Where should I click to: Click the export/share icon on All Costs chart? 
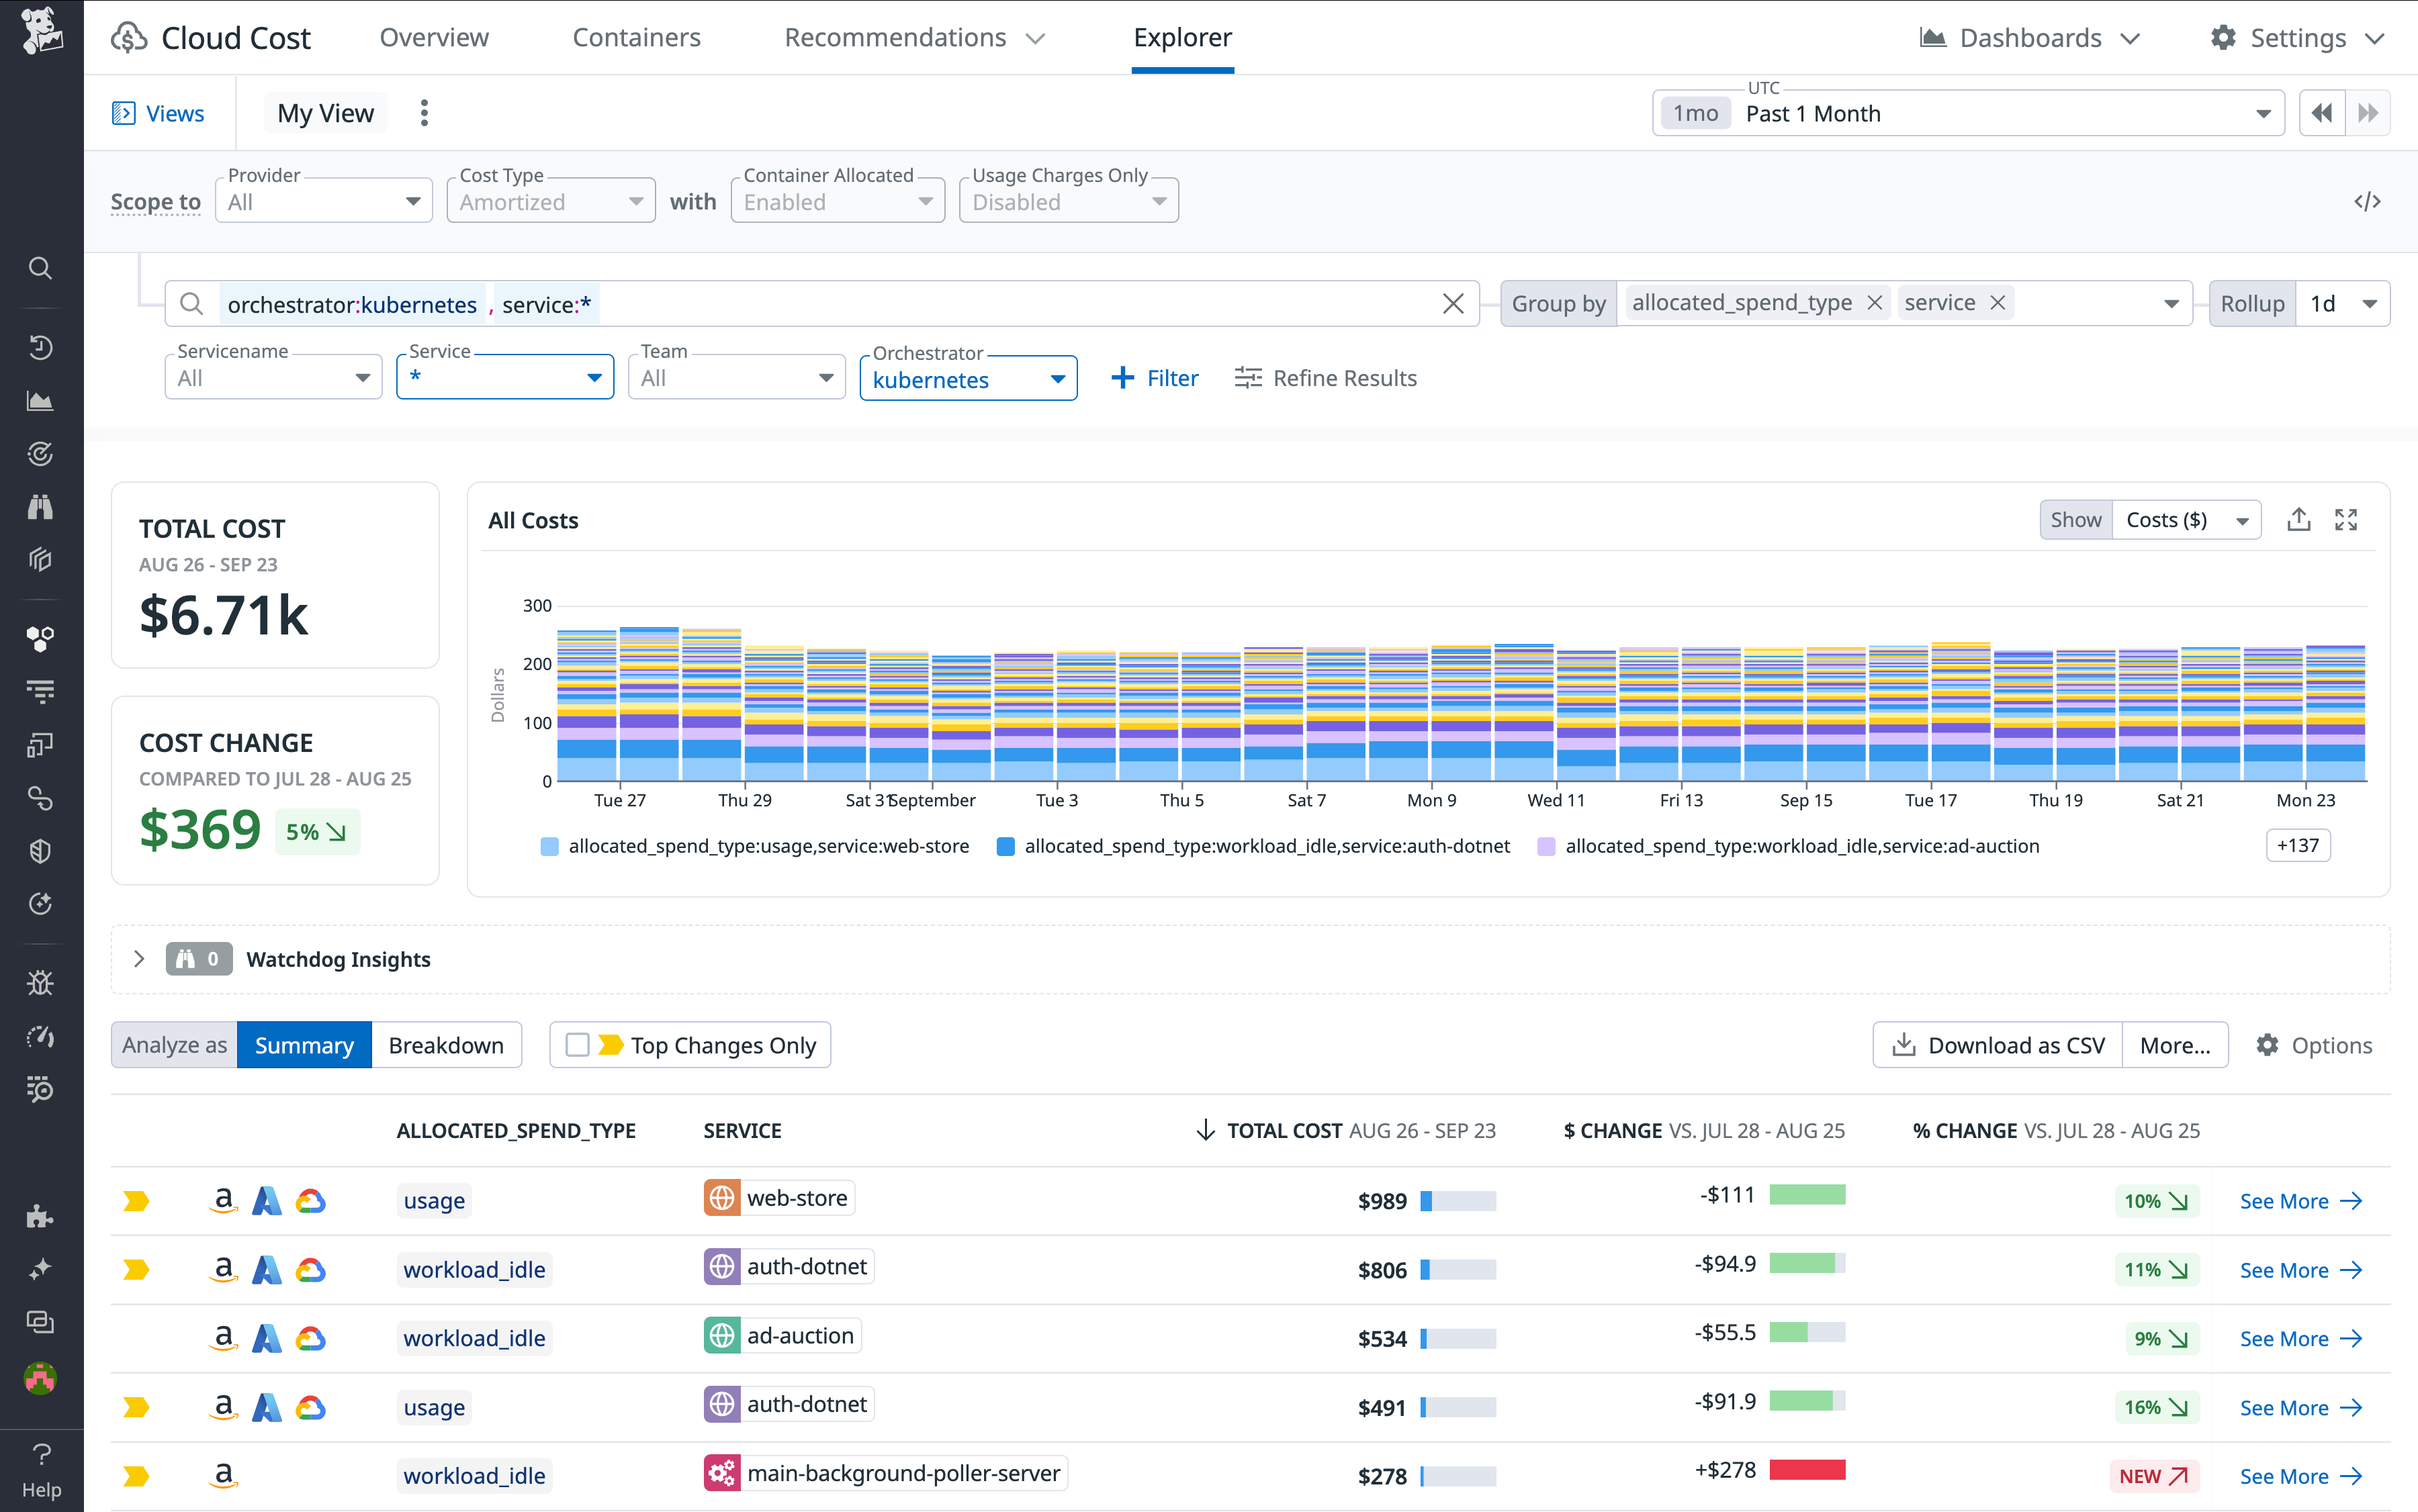2298,519
